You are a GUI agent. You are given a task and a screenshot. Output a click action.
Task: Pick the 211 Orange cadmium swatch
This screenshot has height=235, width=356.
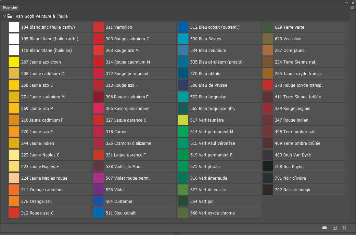(x=50, y=190)
